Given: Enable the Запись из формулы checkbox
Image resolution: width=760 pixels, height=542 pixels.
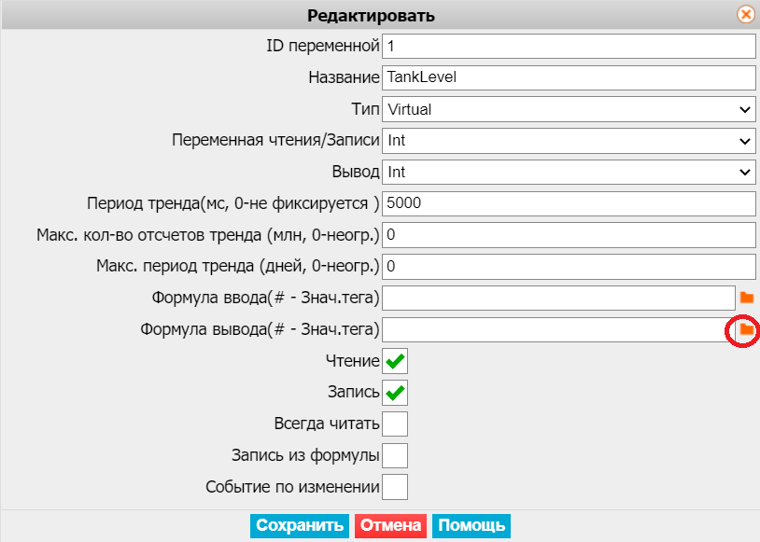Looking at the screenshot, I should tap(395, 455).
